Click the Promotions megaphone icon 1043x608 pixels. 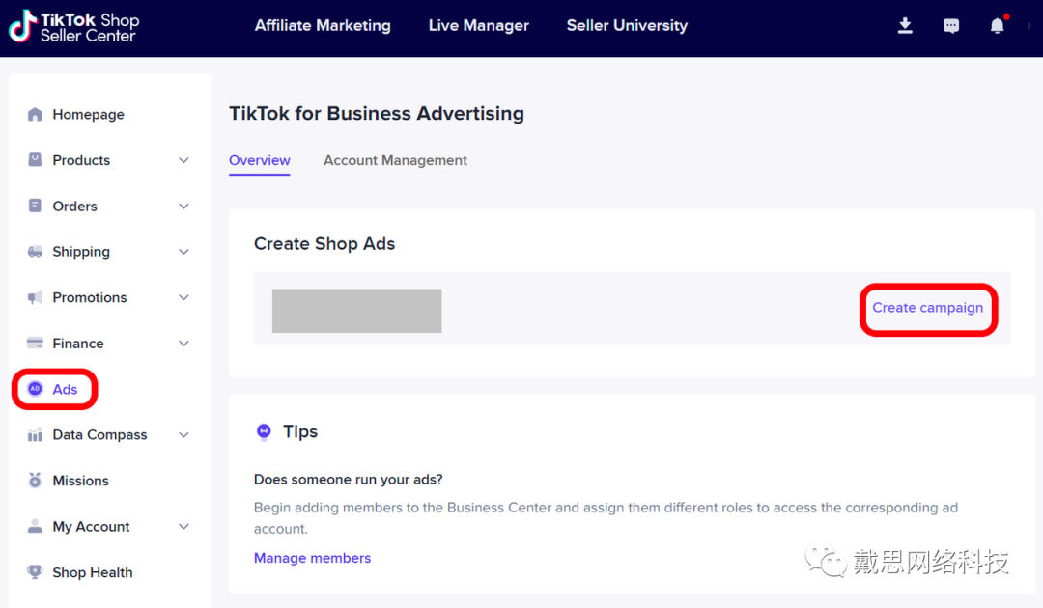pos(36,297)
